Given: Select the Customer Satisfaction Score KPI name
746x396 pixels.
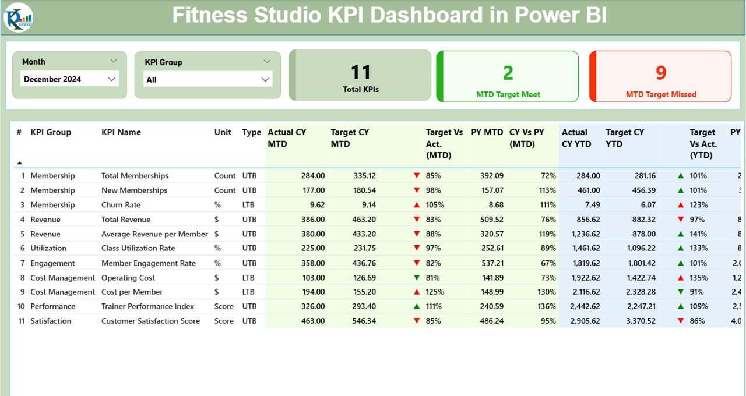Looking at the screenshot, I should tap(150, 321).
